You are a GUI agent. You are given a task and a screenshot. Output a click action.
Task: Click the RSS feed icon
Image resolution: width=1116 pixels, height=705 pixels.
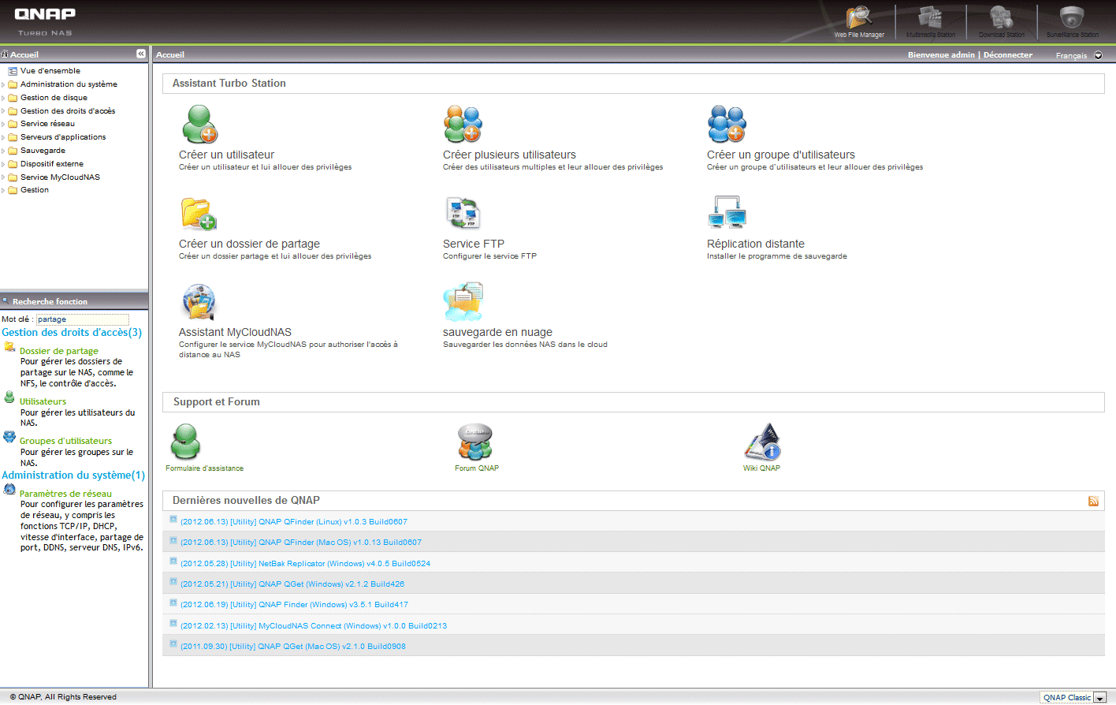tap(1093, 502)
